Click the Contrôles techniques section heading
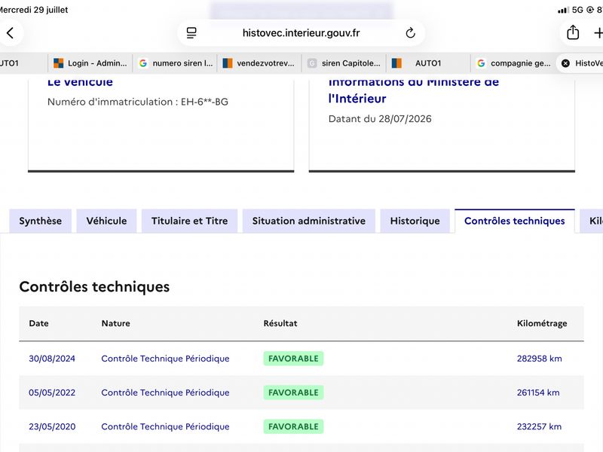Image resolution: width=603 pixels, height=452 pixels. tap(94, 287)
